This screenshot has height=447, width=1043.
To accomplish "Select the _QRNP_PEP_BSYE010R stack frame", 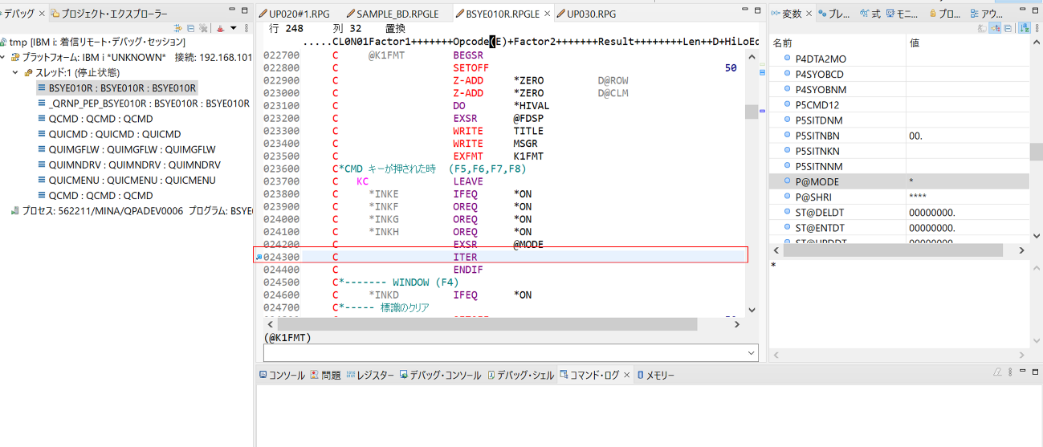I will [143, 104].
